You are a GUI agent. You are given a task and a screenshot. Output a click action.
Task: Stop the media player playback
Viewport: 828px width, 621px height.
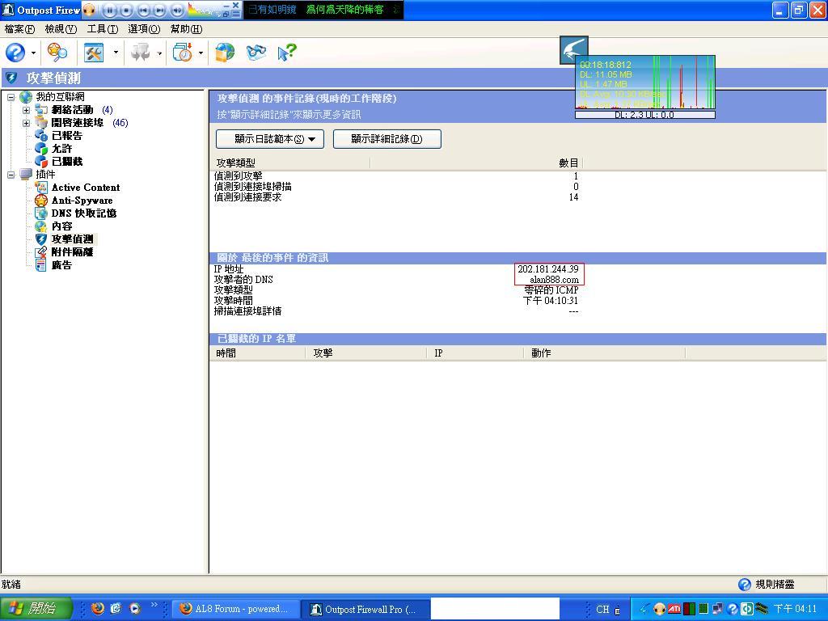125,10
